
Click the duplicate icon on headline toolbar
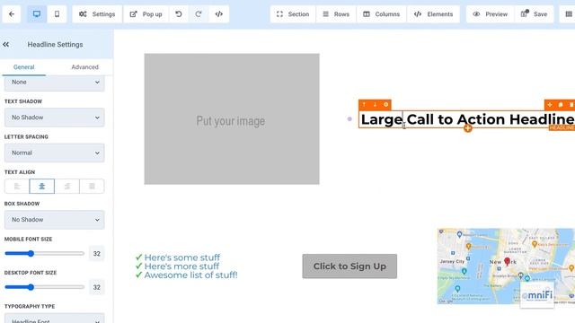pos(561,105)
